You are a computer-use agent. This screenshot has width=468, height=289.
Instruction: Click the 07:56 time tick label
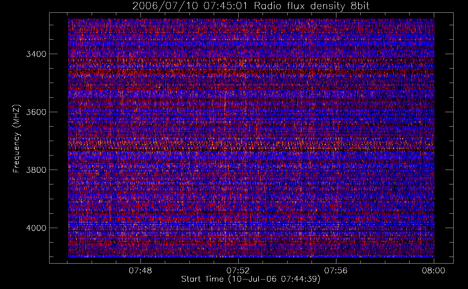click(336, 271)
